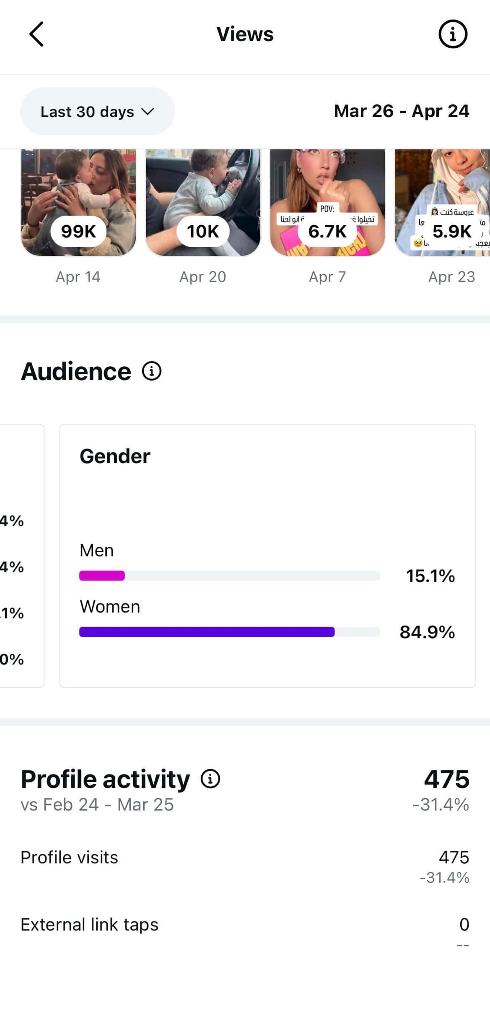Tap the Women percentage bar

click(x=230, y=632)
